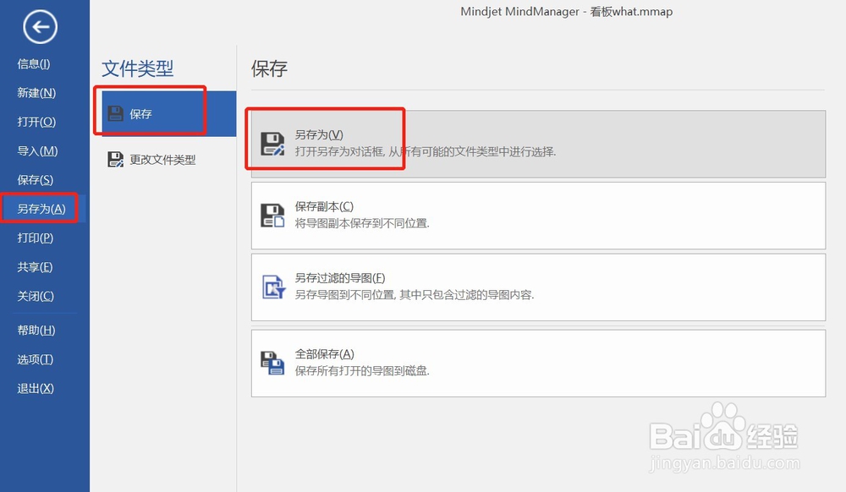The image size is (846, 492).
Task: Click the 全部保存(A) option button
Action: 538,364
